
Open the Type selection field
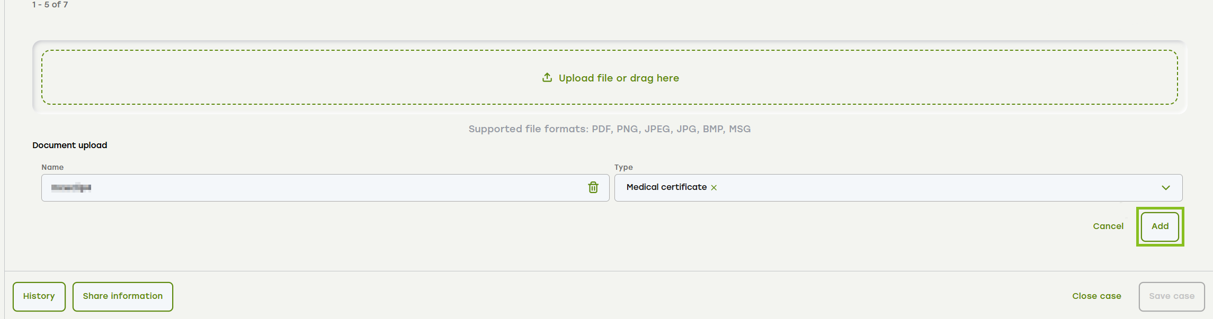[x=898, y=188]
